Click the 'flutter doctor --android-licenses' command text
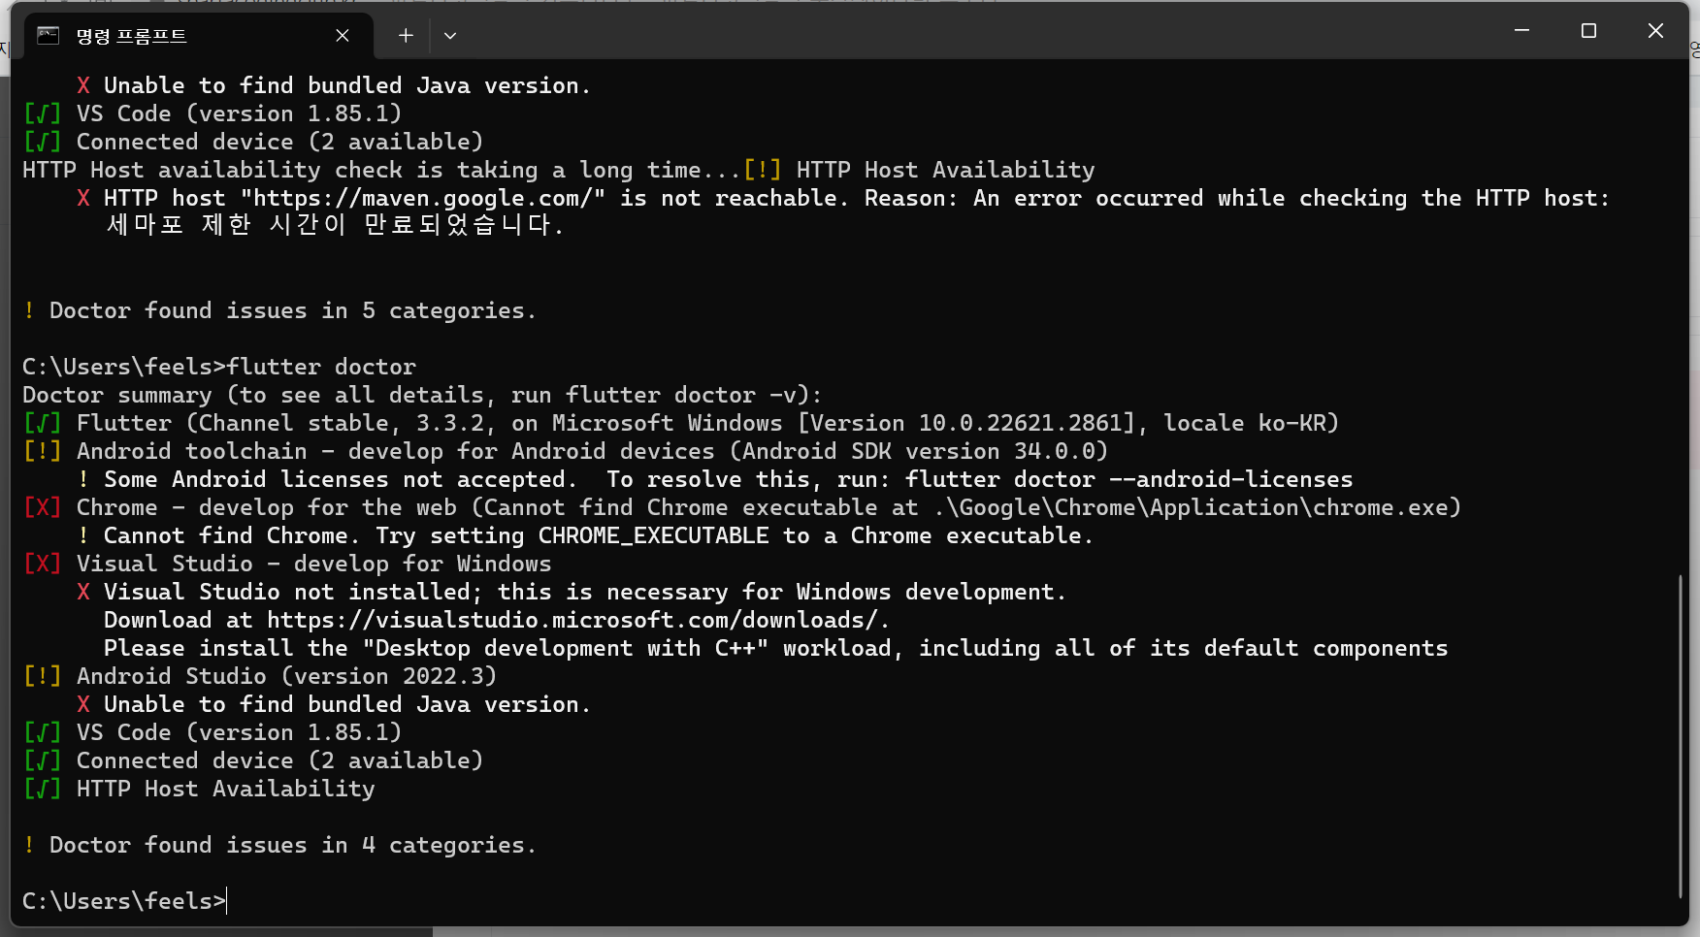 tap(1128, 479)
